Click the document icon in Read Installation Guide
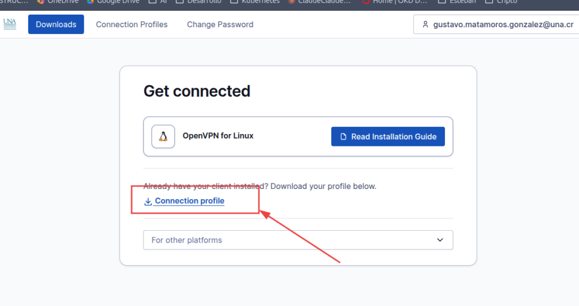 tap(343, 137)
